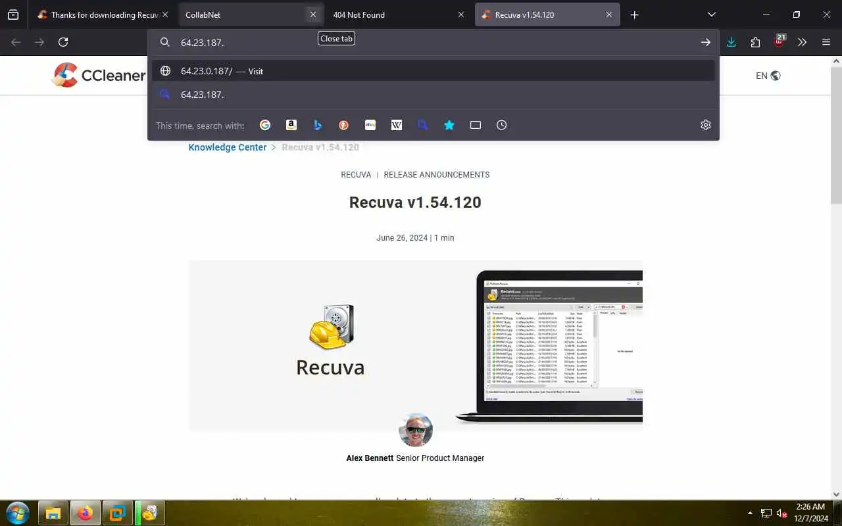Search with DuckDuckGo engine icon

(x=344, y=125)
